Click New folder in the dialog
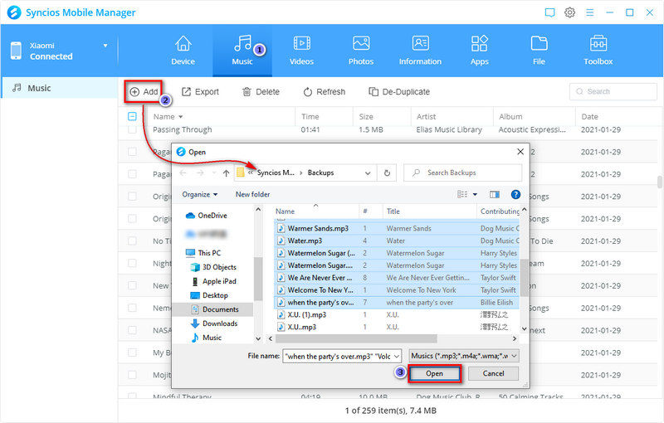 tap(252, 195)
